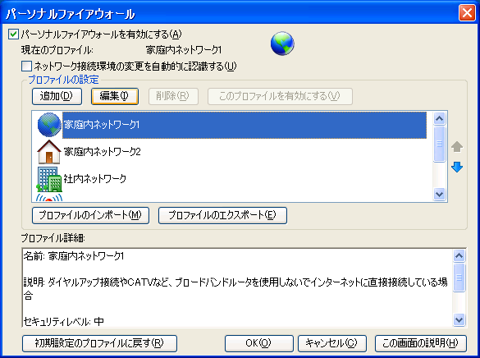Click the office building icon of 社内ネットワーク
The height and width of the screenshot is (358, 480).
coord(49,179)
